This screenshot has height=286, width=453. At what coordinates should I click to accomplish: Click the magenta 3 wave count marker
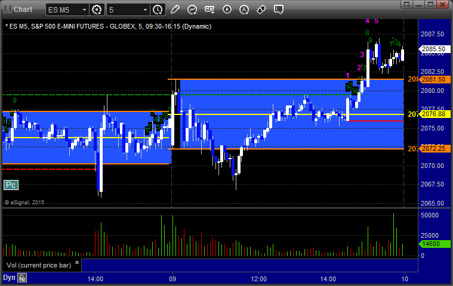pos(362,54)
